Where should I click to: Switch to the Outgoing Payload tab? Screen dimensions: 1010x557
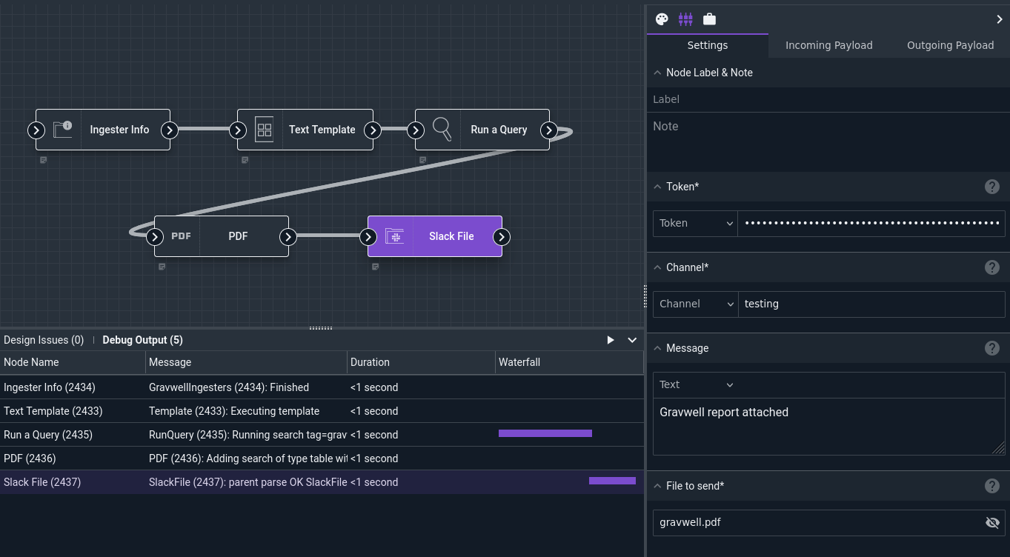pos(951,45)
